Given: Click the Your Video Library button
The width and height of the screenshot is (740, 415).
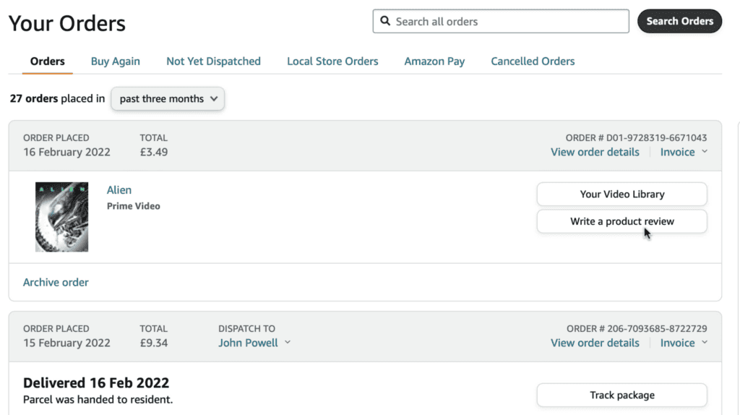Looking at the screenshot, I should coord(621,194).
